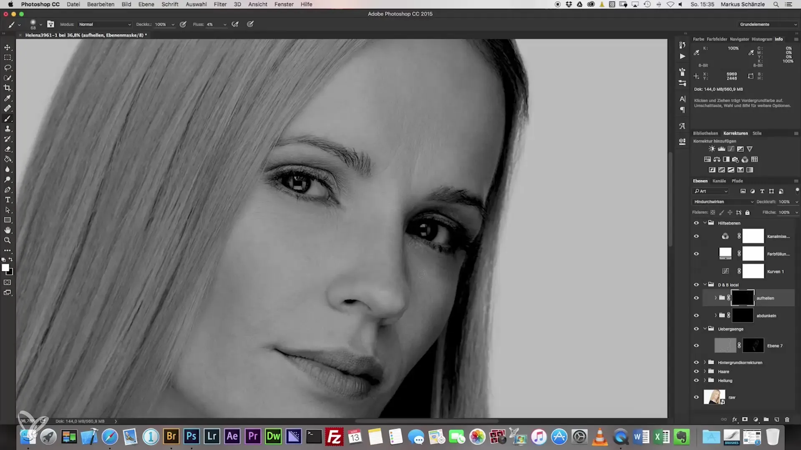This screenshot has width=801, height=450.
Task: Hide the Haare group
Action: click(x=696, y=371)
